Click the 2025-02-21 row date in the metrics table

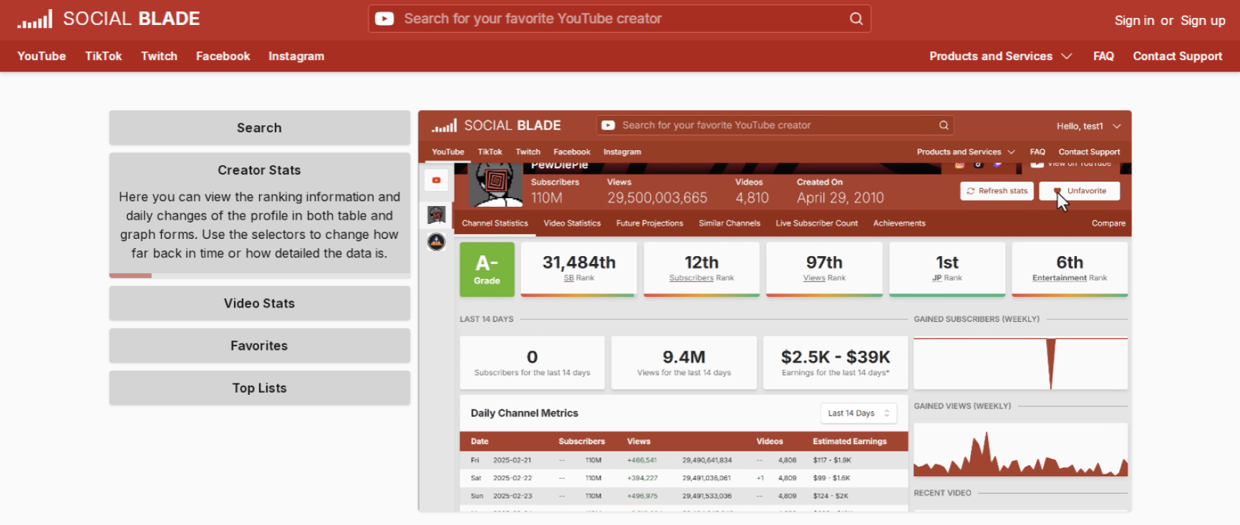click(x=512, y=460)
